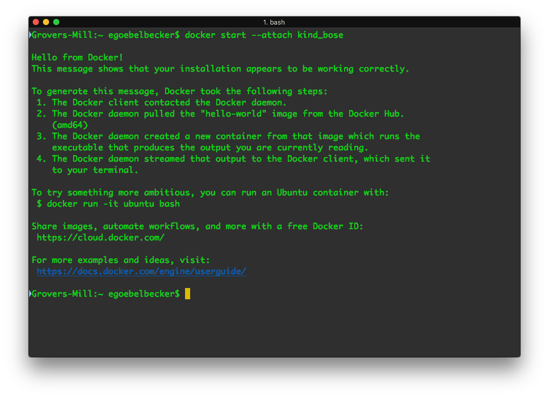Open the docs.docker.com userguide link

(x=141, y=271)
